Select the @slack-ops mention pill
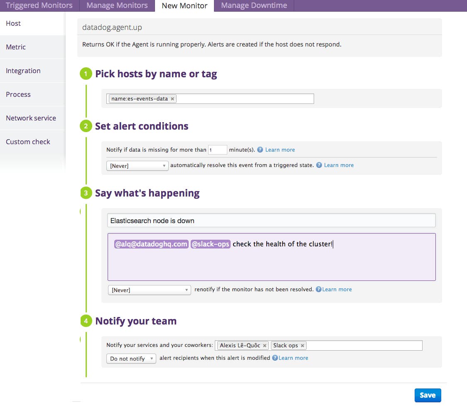 point(210,244)
